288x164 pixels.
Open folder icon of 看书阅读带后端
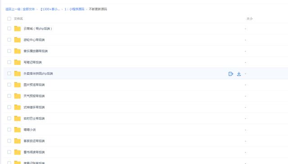point(18,152)
